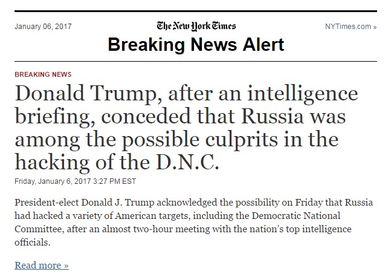Click the red BREAKING NEWS label
Screen dimensions: 391x277
(43, 74)
